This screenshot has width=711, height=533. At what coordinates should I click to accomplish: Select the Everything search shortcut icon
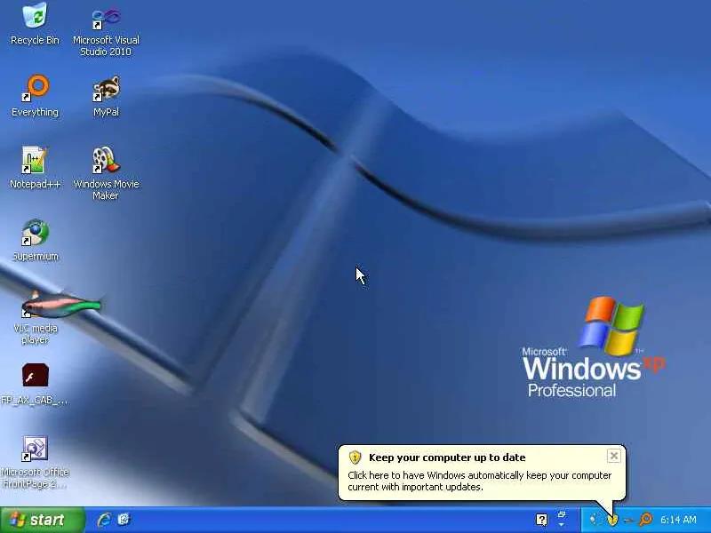pyautogui.click(x=35, y=96)
